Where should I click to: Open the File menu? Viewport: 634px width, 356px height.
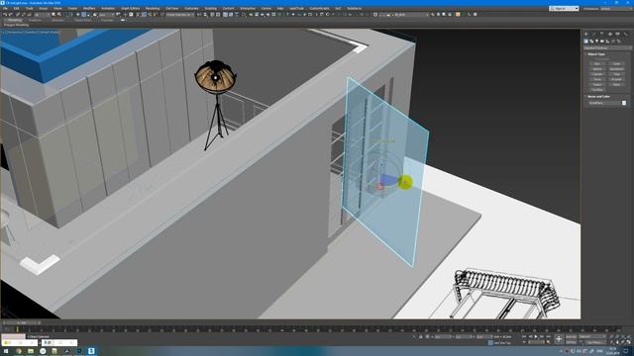click(5, 8)
